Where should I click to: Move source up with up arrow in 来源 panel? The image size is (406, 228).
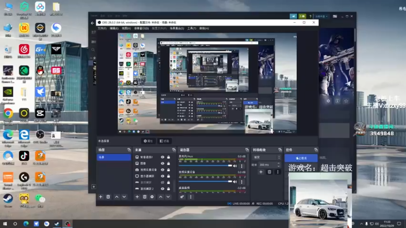click(x=161, y=197)
